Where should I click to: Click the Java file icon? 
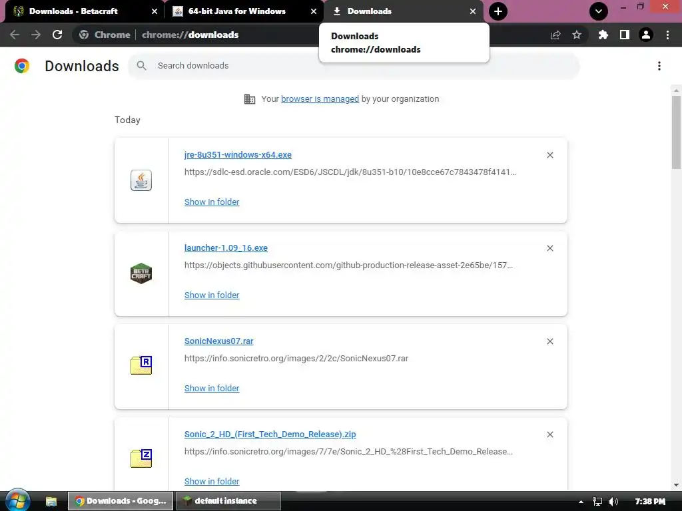click(141, 180)
